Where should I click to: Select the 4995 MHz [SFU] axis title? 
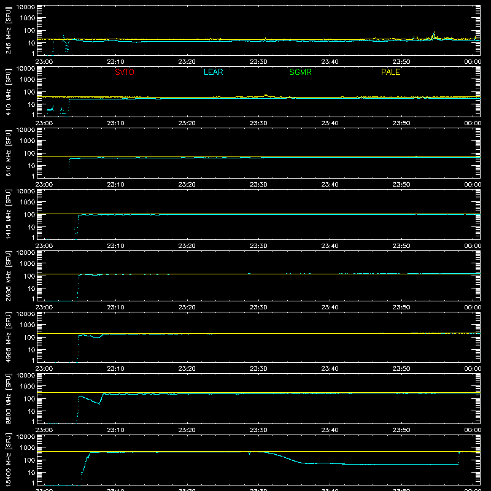8,337
